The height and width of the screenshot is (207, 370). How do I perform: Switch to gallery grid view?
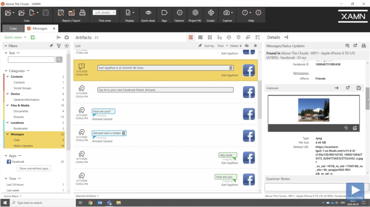pos(210,38)
